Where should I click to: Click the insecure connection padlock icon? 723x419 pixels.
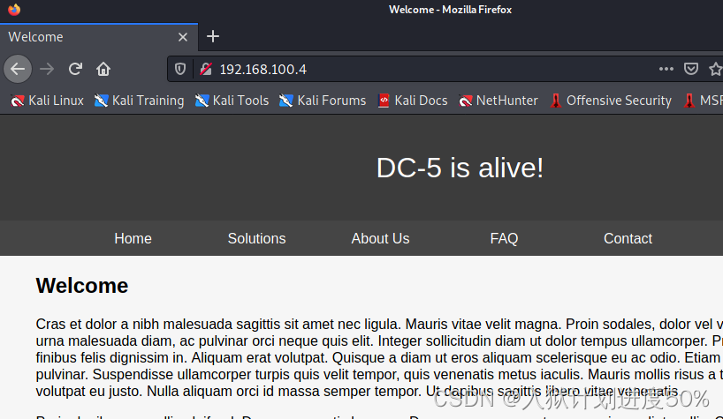pyautogui.click(x=206, y=69)
